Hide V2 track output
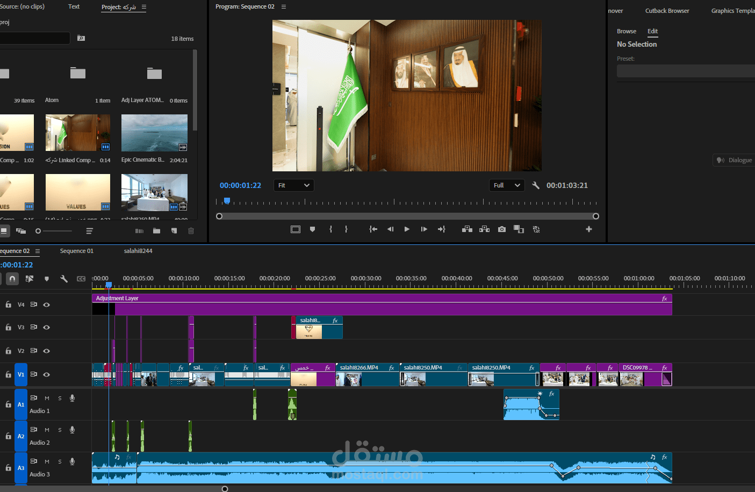 (x=47, y=351)
